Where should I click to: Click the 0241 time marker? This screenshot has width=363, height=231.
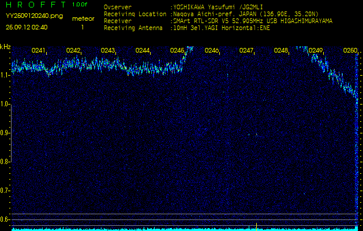(39, 51)
